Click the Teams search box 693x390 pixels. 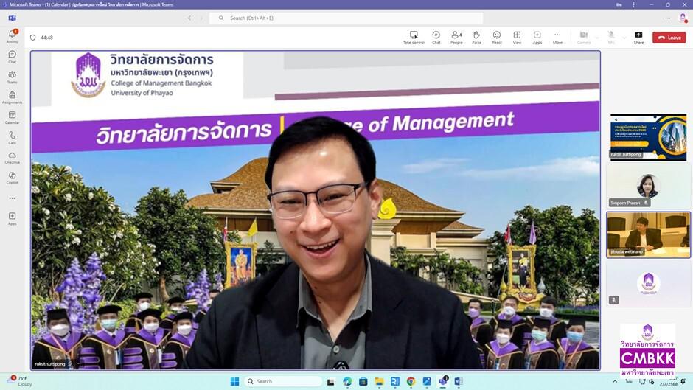click(346, 18)
